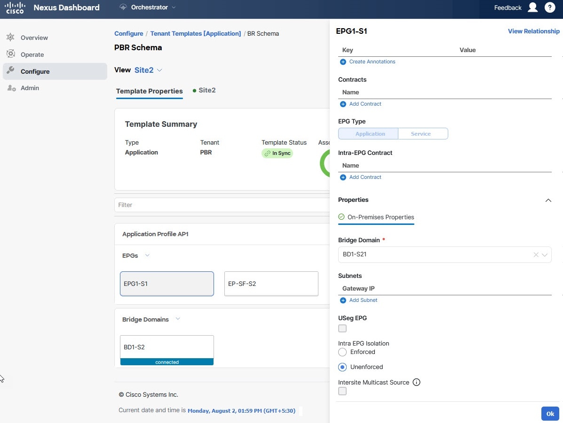Click the Configure wrench icon
Viewport: 563px width, 423px height.
point(10,70)
